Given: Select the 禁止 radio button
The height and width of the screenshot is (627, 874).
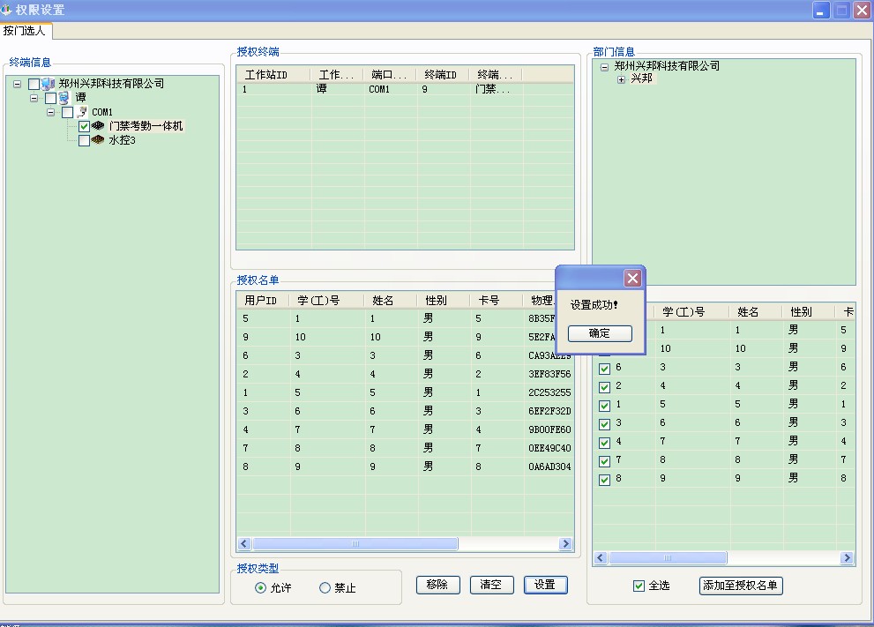Looking at the screenshot, I should 325,587.
